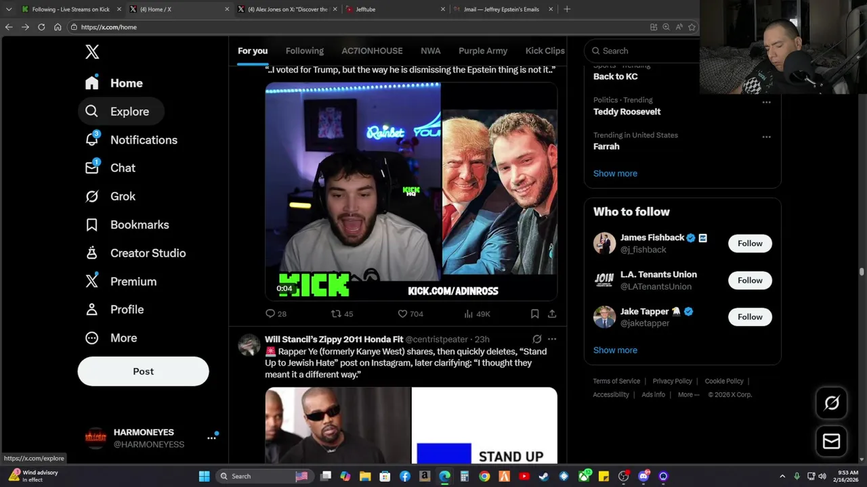867x487 pixels.
Task: Share the Adin Ross video post
Action: (552, 314)
